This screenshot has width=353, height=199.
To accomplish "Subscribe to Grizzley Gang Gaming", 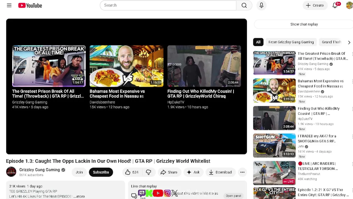I will [101, 172].
